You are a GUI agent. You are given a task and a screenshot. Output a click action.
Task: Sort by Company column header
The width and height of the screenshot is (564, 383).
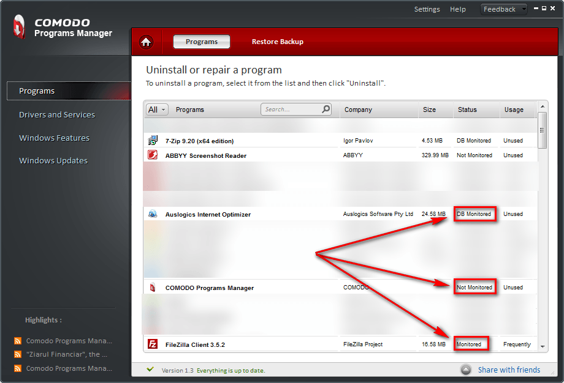(358, 110)
